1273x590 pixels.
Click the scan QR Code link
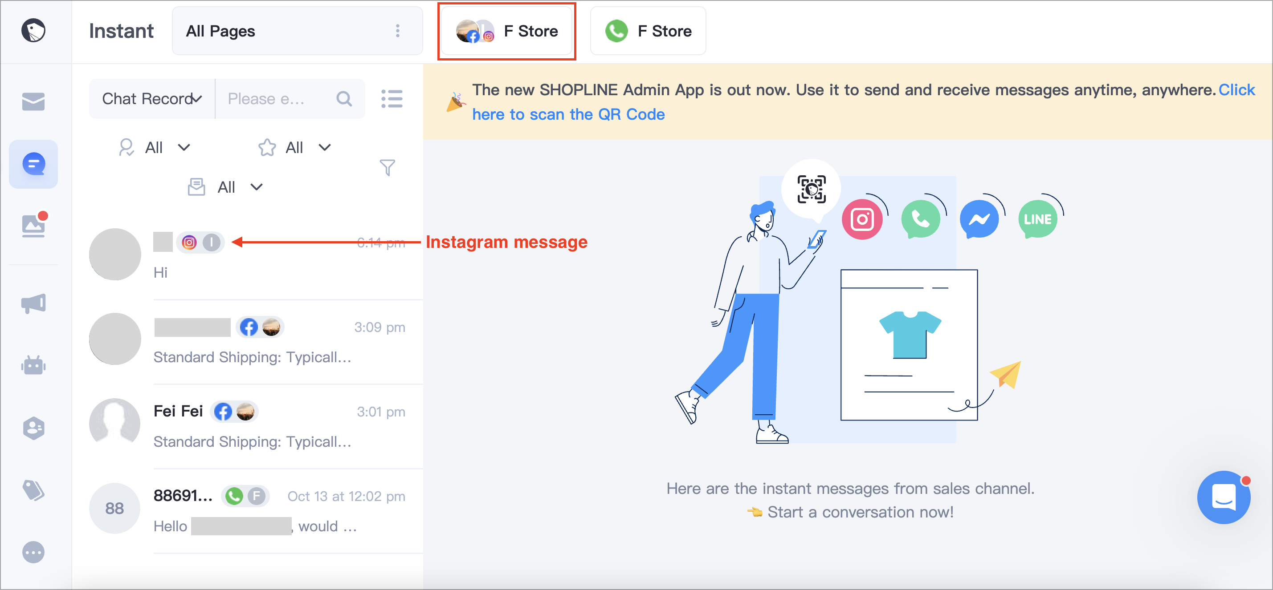568,114
